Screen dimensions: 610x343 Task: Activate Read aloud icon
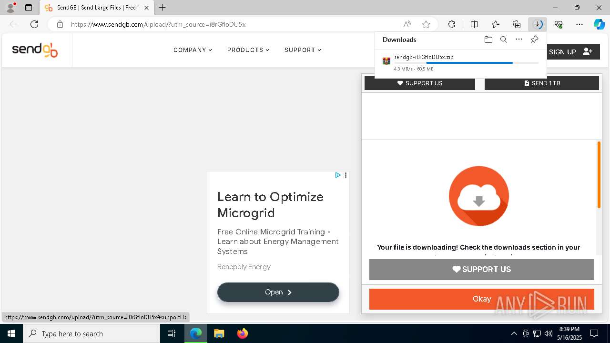pos(407,24)
